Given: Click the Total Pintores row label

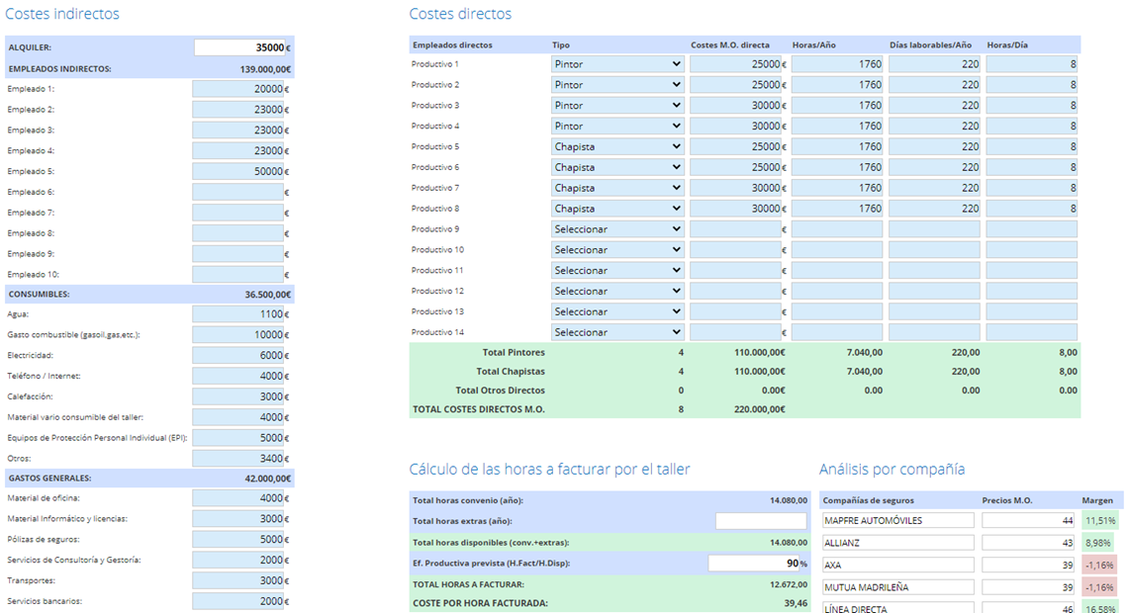Looking at the screenshot, I should point(514,353).
